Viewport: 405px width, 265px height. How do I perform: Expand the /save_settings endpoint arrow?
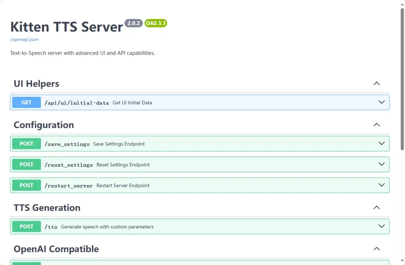click(x=381, y=144)
